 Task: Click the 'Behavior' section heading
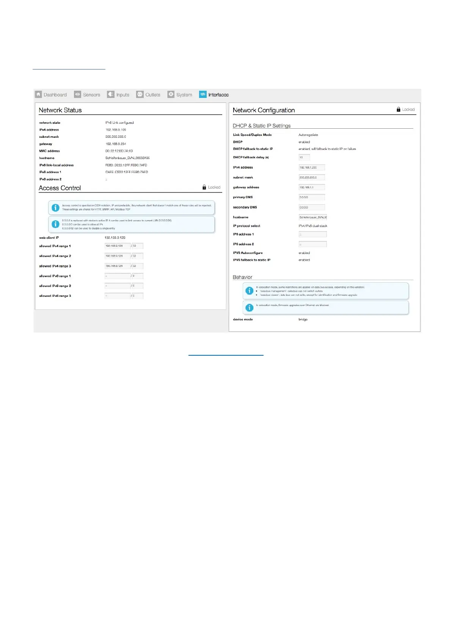click(x=242, y=277)
